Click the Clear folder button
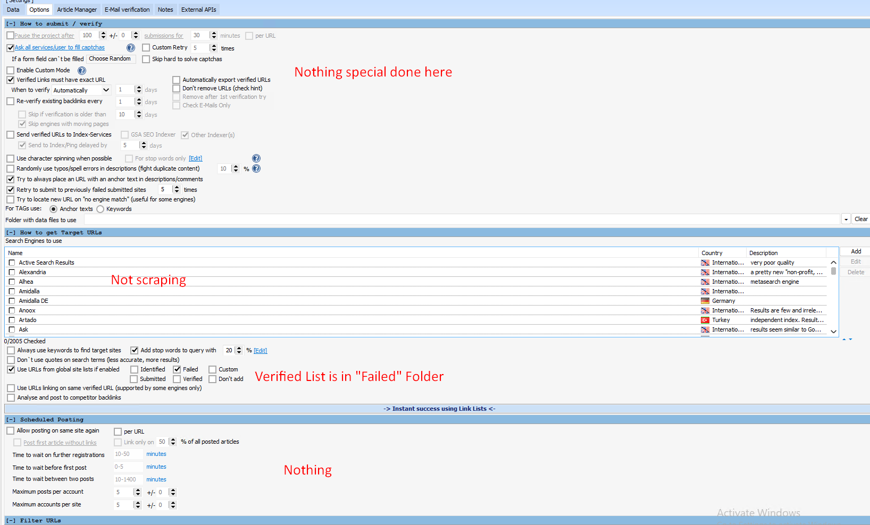The height and width of the screenshot is (525, 870). point(861,219)
